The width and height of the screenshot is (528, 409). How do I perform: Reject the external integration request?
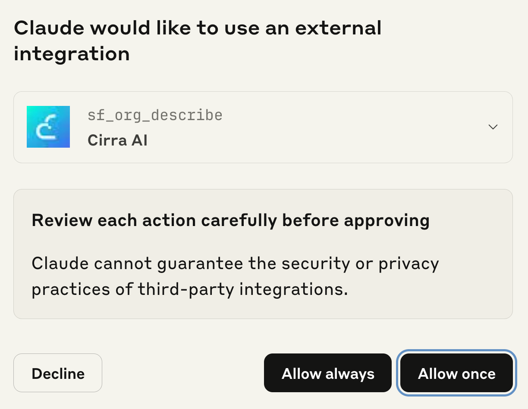click(x=58, y=373)
